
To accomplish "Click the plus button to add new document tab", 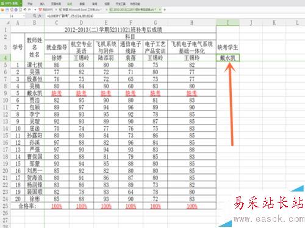I will point(165,10).
